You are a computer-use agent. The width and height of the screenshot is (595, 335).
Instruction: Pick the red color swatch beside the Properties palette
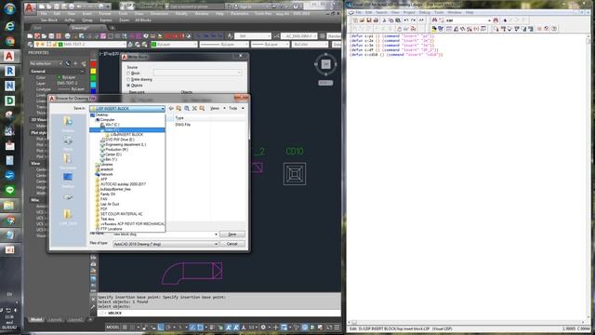93,64
